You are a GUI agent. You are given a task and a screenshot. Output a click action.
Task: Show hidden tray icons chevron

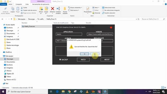[x=146, y=92]
